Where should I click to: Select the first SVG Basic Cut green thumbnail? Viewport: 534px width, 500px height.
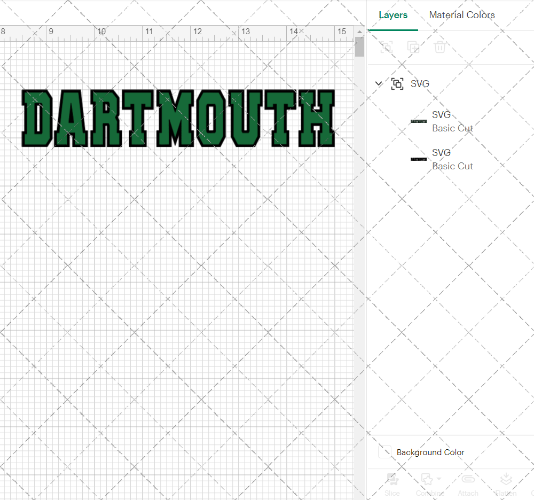pyautogui.click(x=419, y=121)
